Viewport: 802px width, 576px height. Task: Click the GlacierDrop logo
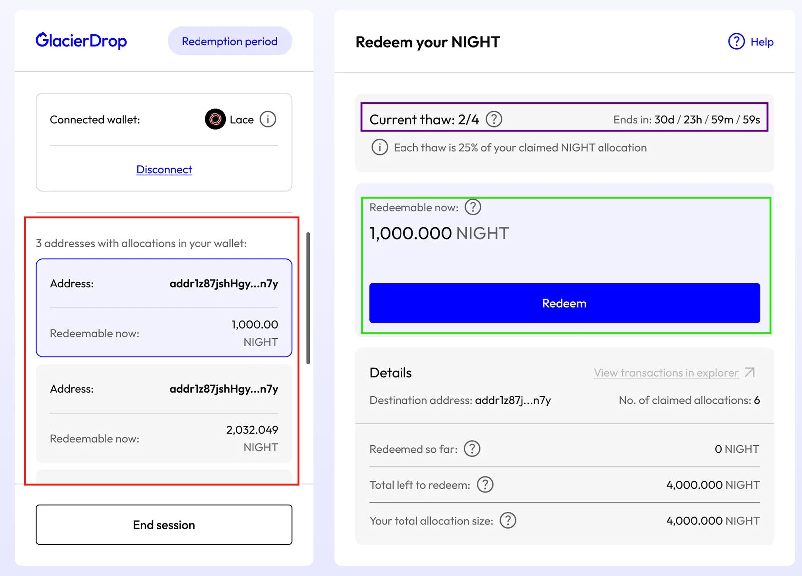pyautogui.click(x=81, y=41)
